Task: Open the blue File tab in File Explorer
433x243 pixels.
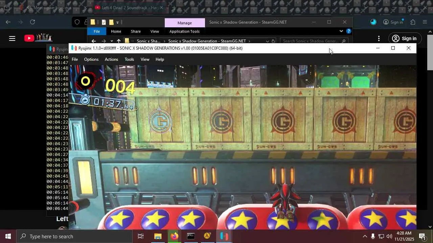Action: pos(97,31)
